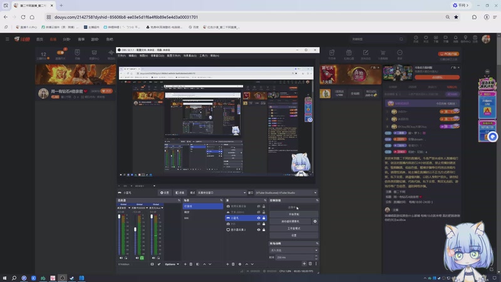501x282 pixels.
Task: Expand the Douyu 分类 nav dropdown
Action: [66, 39]
